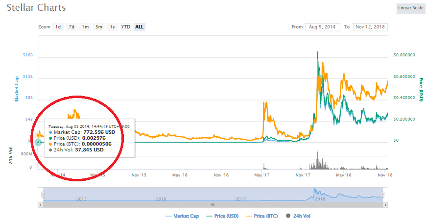Edit the To date field
426x224 pixels.
(370, 27)
